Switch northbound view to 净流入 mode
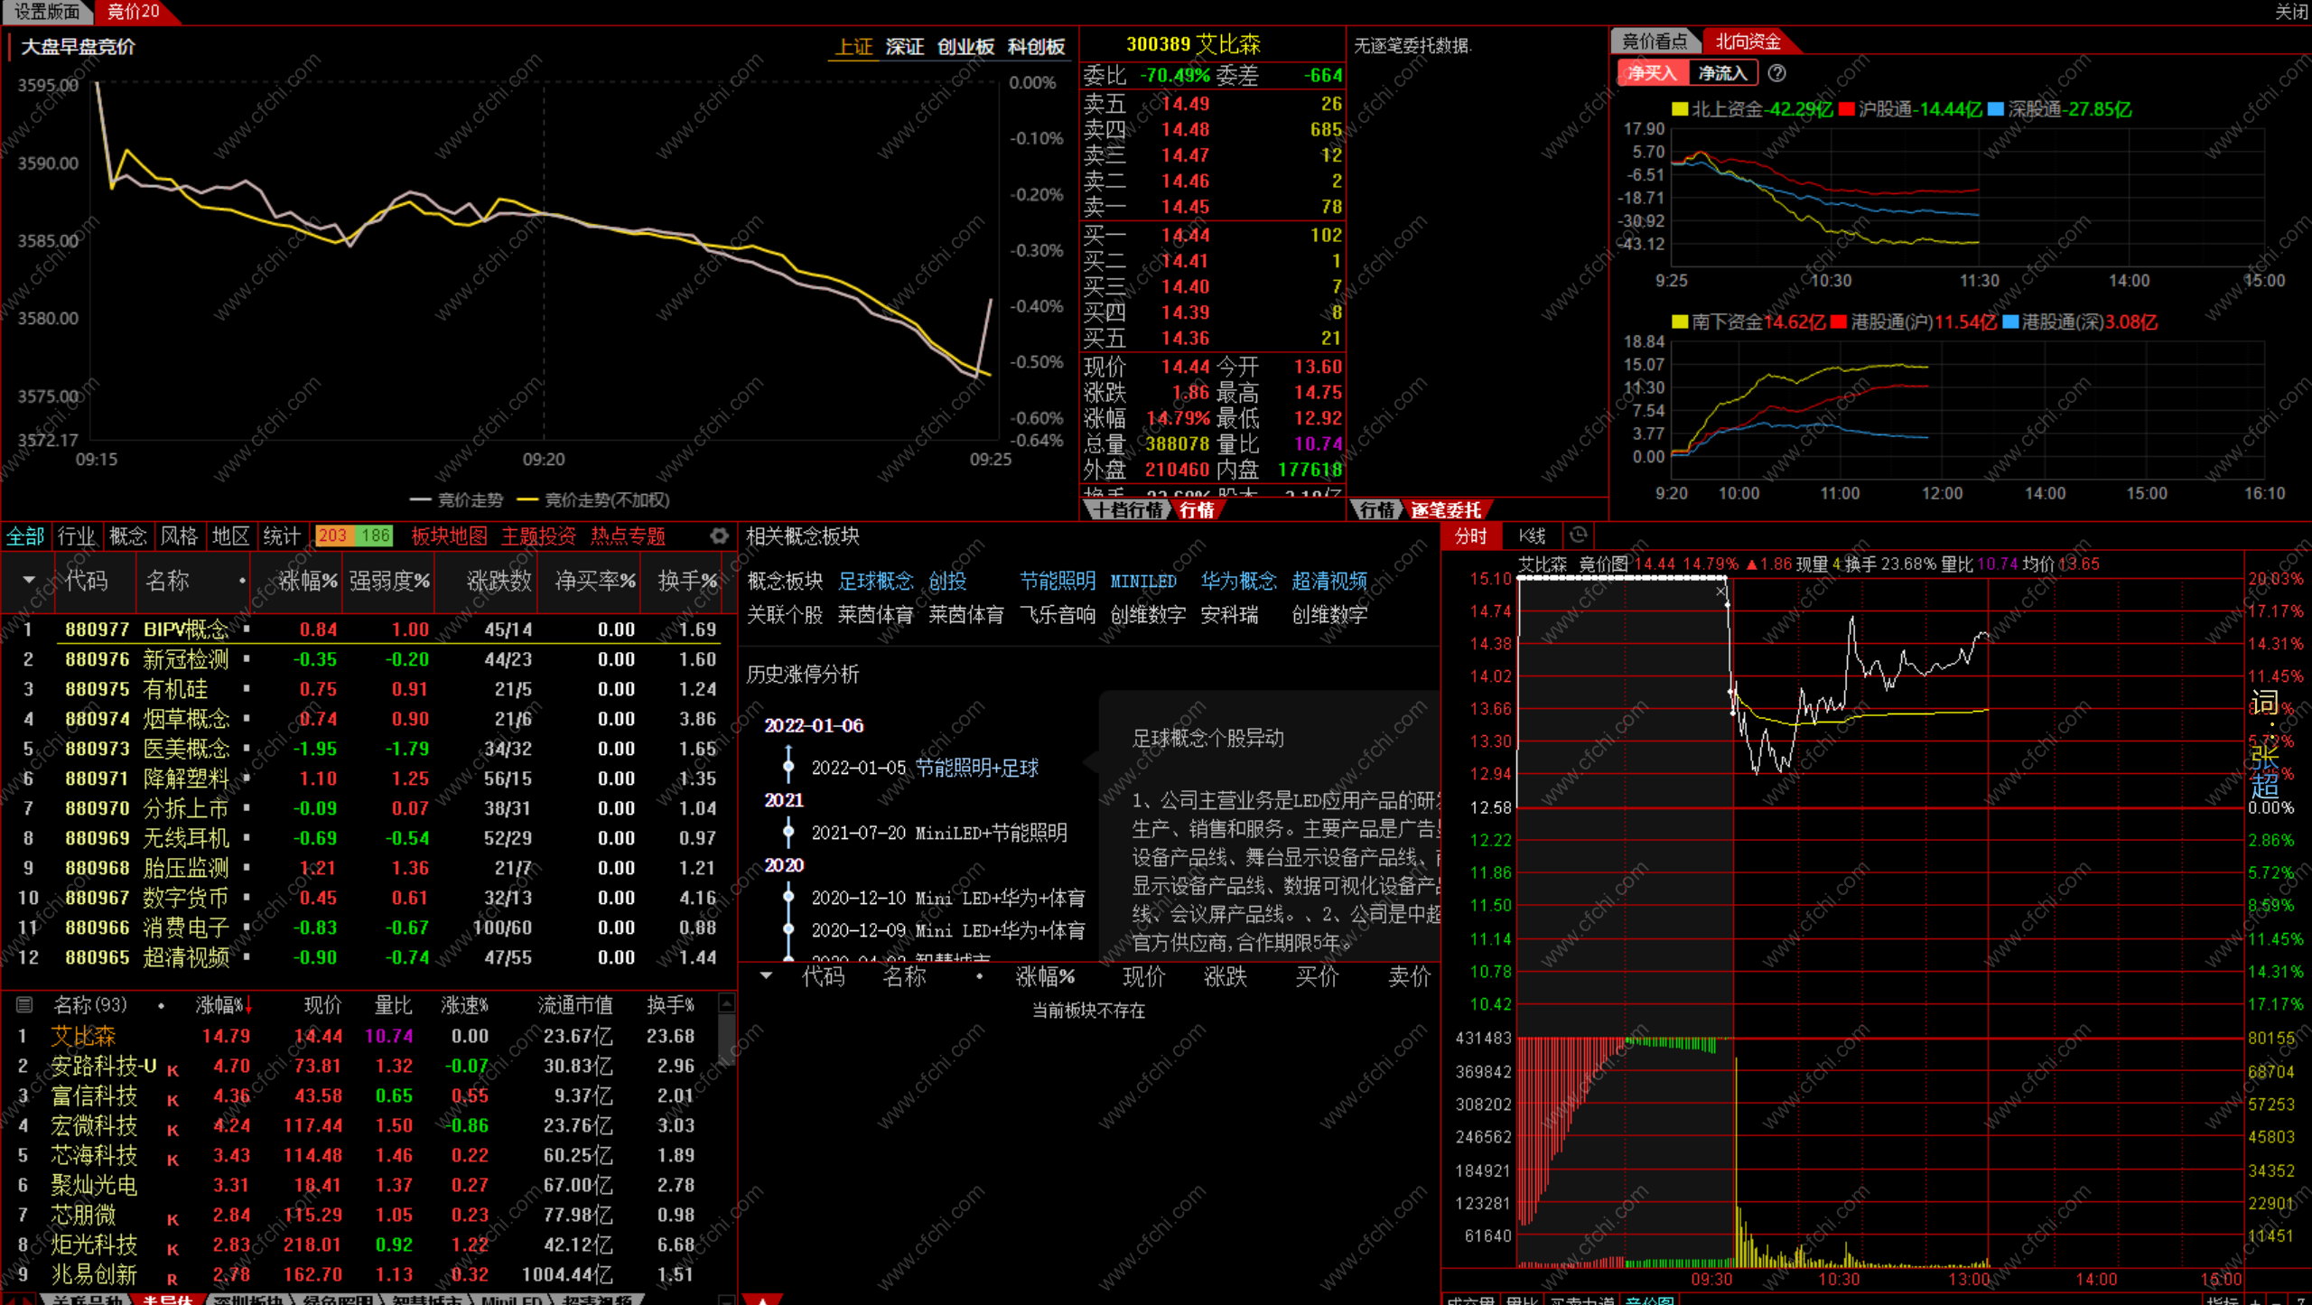Screen dimensions: 2312x1305 point(1721,73)
